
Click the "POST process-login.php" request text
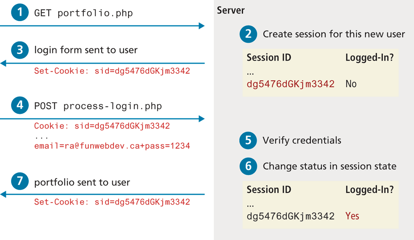[98, 106]
